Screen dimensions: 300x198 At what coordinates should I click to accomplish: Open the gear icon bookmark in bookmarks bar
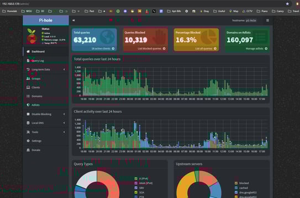187,11
